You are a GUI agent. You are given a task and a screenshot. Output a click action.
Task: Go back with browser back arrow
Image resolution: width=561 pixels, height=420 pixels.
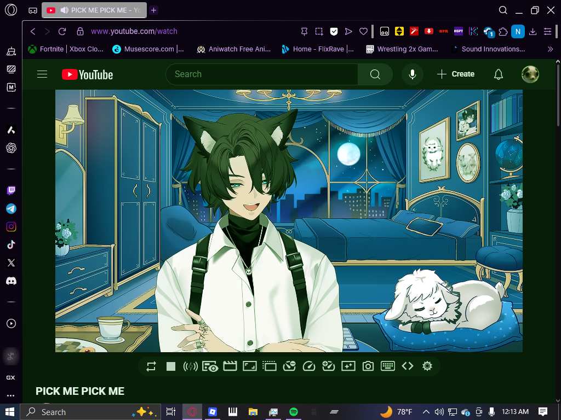(33, 31)
